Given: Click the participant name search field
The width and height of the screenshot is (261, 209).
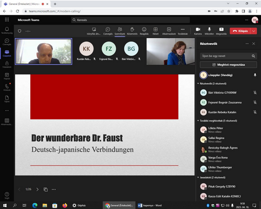Looking at the screenshot, I should [x=229, y=56].
